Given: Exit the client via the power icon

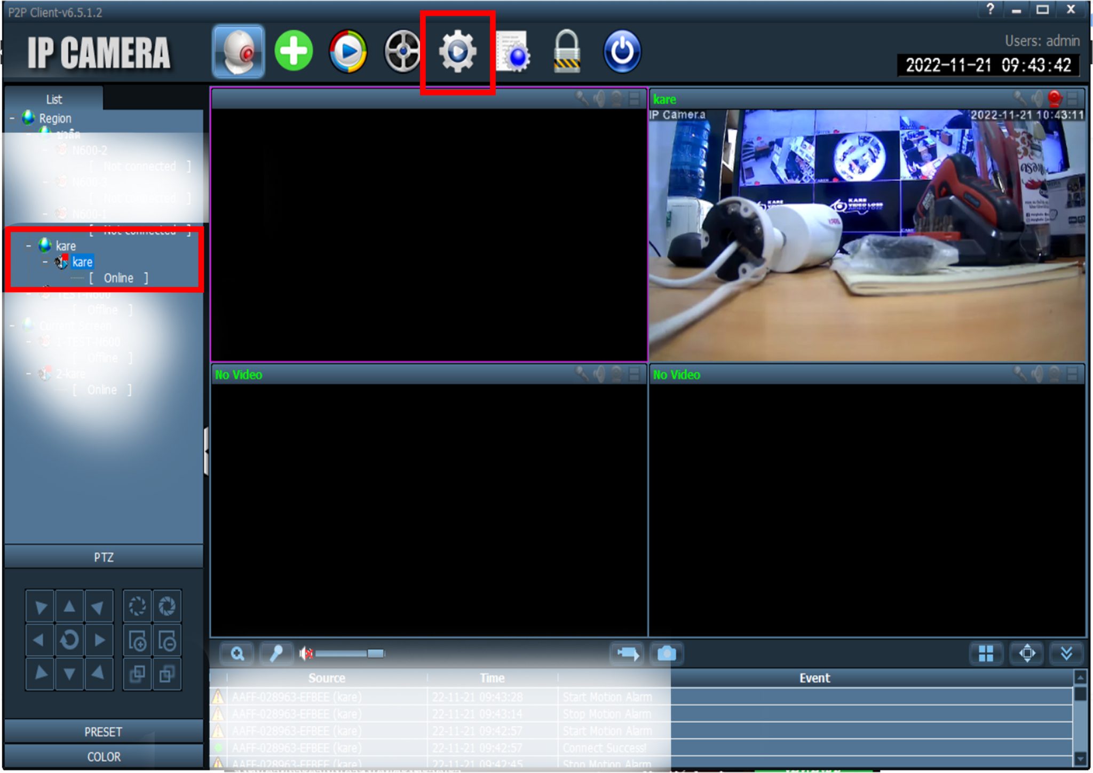Looking at the screenshot, I should (x=621, y=51).
